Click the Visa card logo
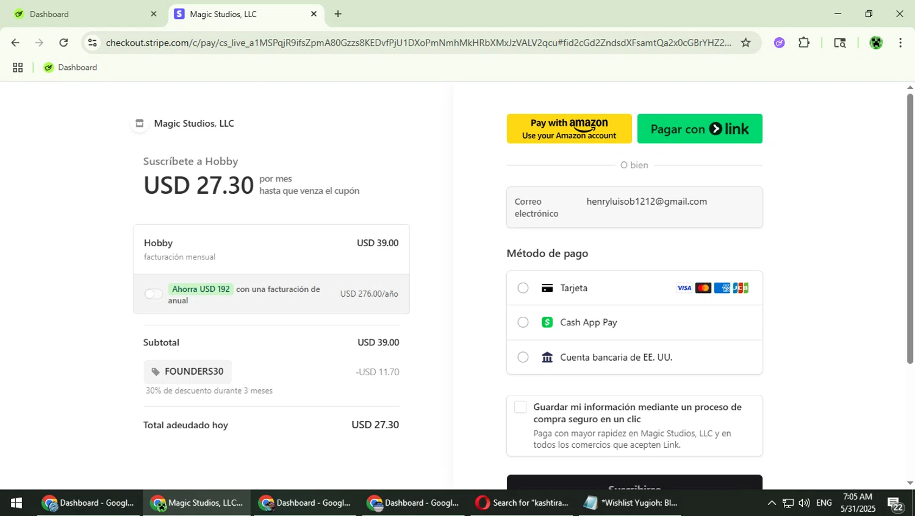The image size is (915, 516). click(684, 288)
